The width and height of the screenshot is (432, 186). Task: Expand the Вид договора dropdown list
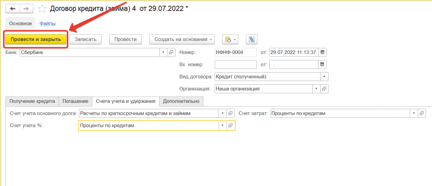tap(324, 77)
